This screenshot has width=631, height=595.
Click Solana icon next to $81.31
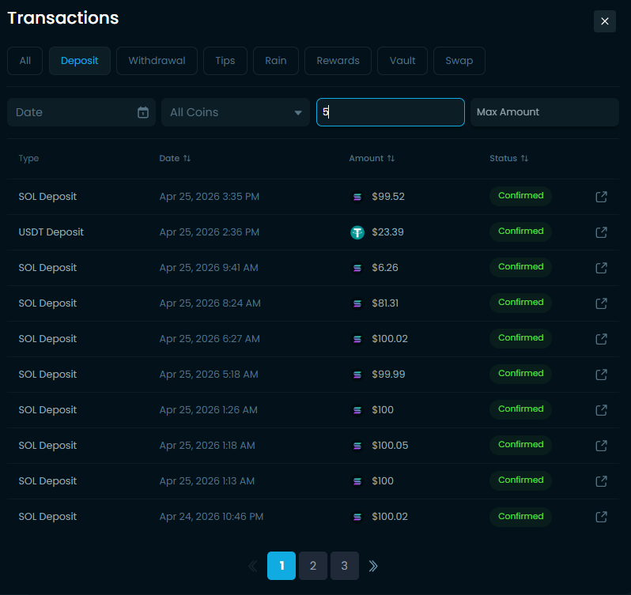357,303
